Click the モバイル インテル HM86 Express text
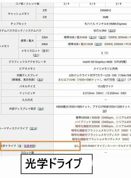 coord(106,24)
